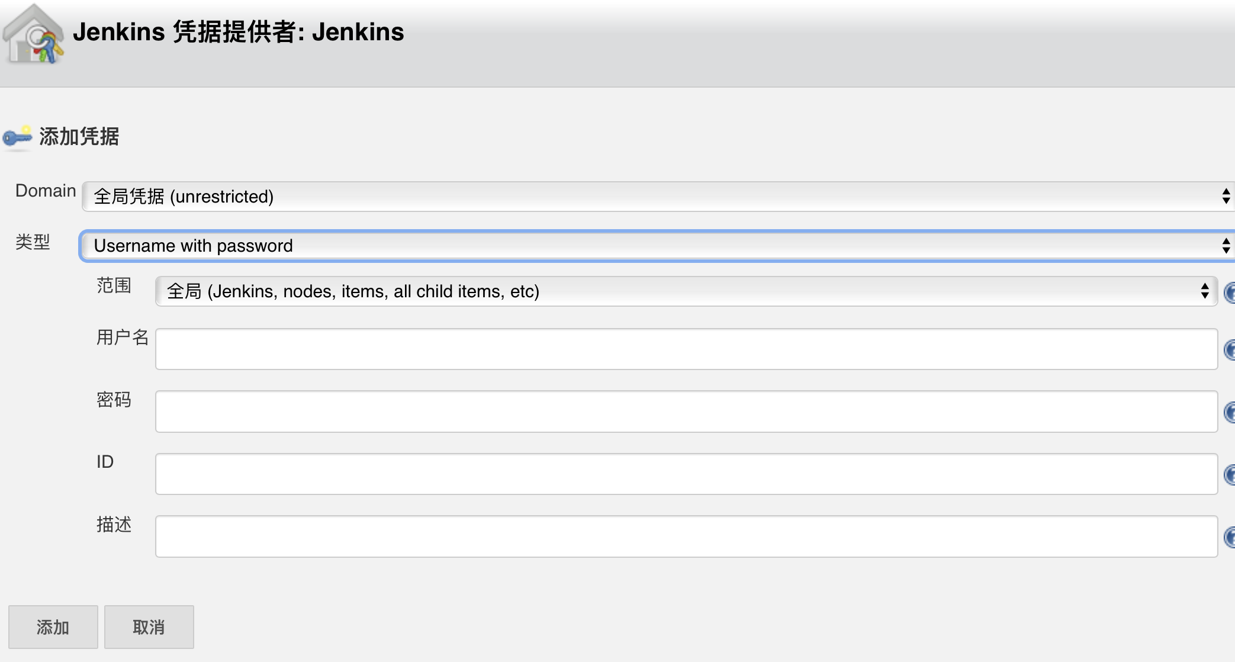This screenshot has height=662, width=1235.
Task: Open help for the 描述 field
Action: (1230, 537)
